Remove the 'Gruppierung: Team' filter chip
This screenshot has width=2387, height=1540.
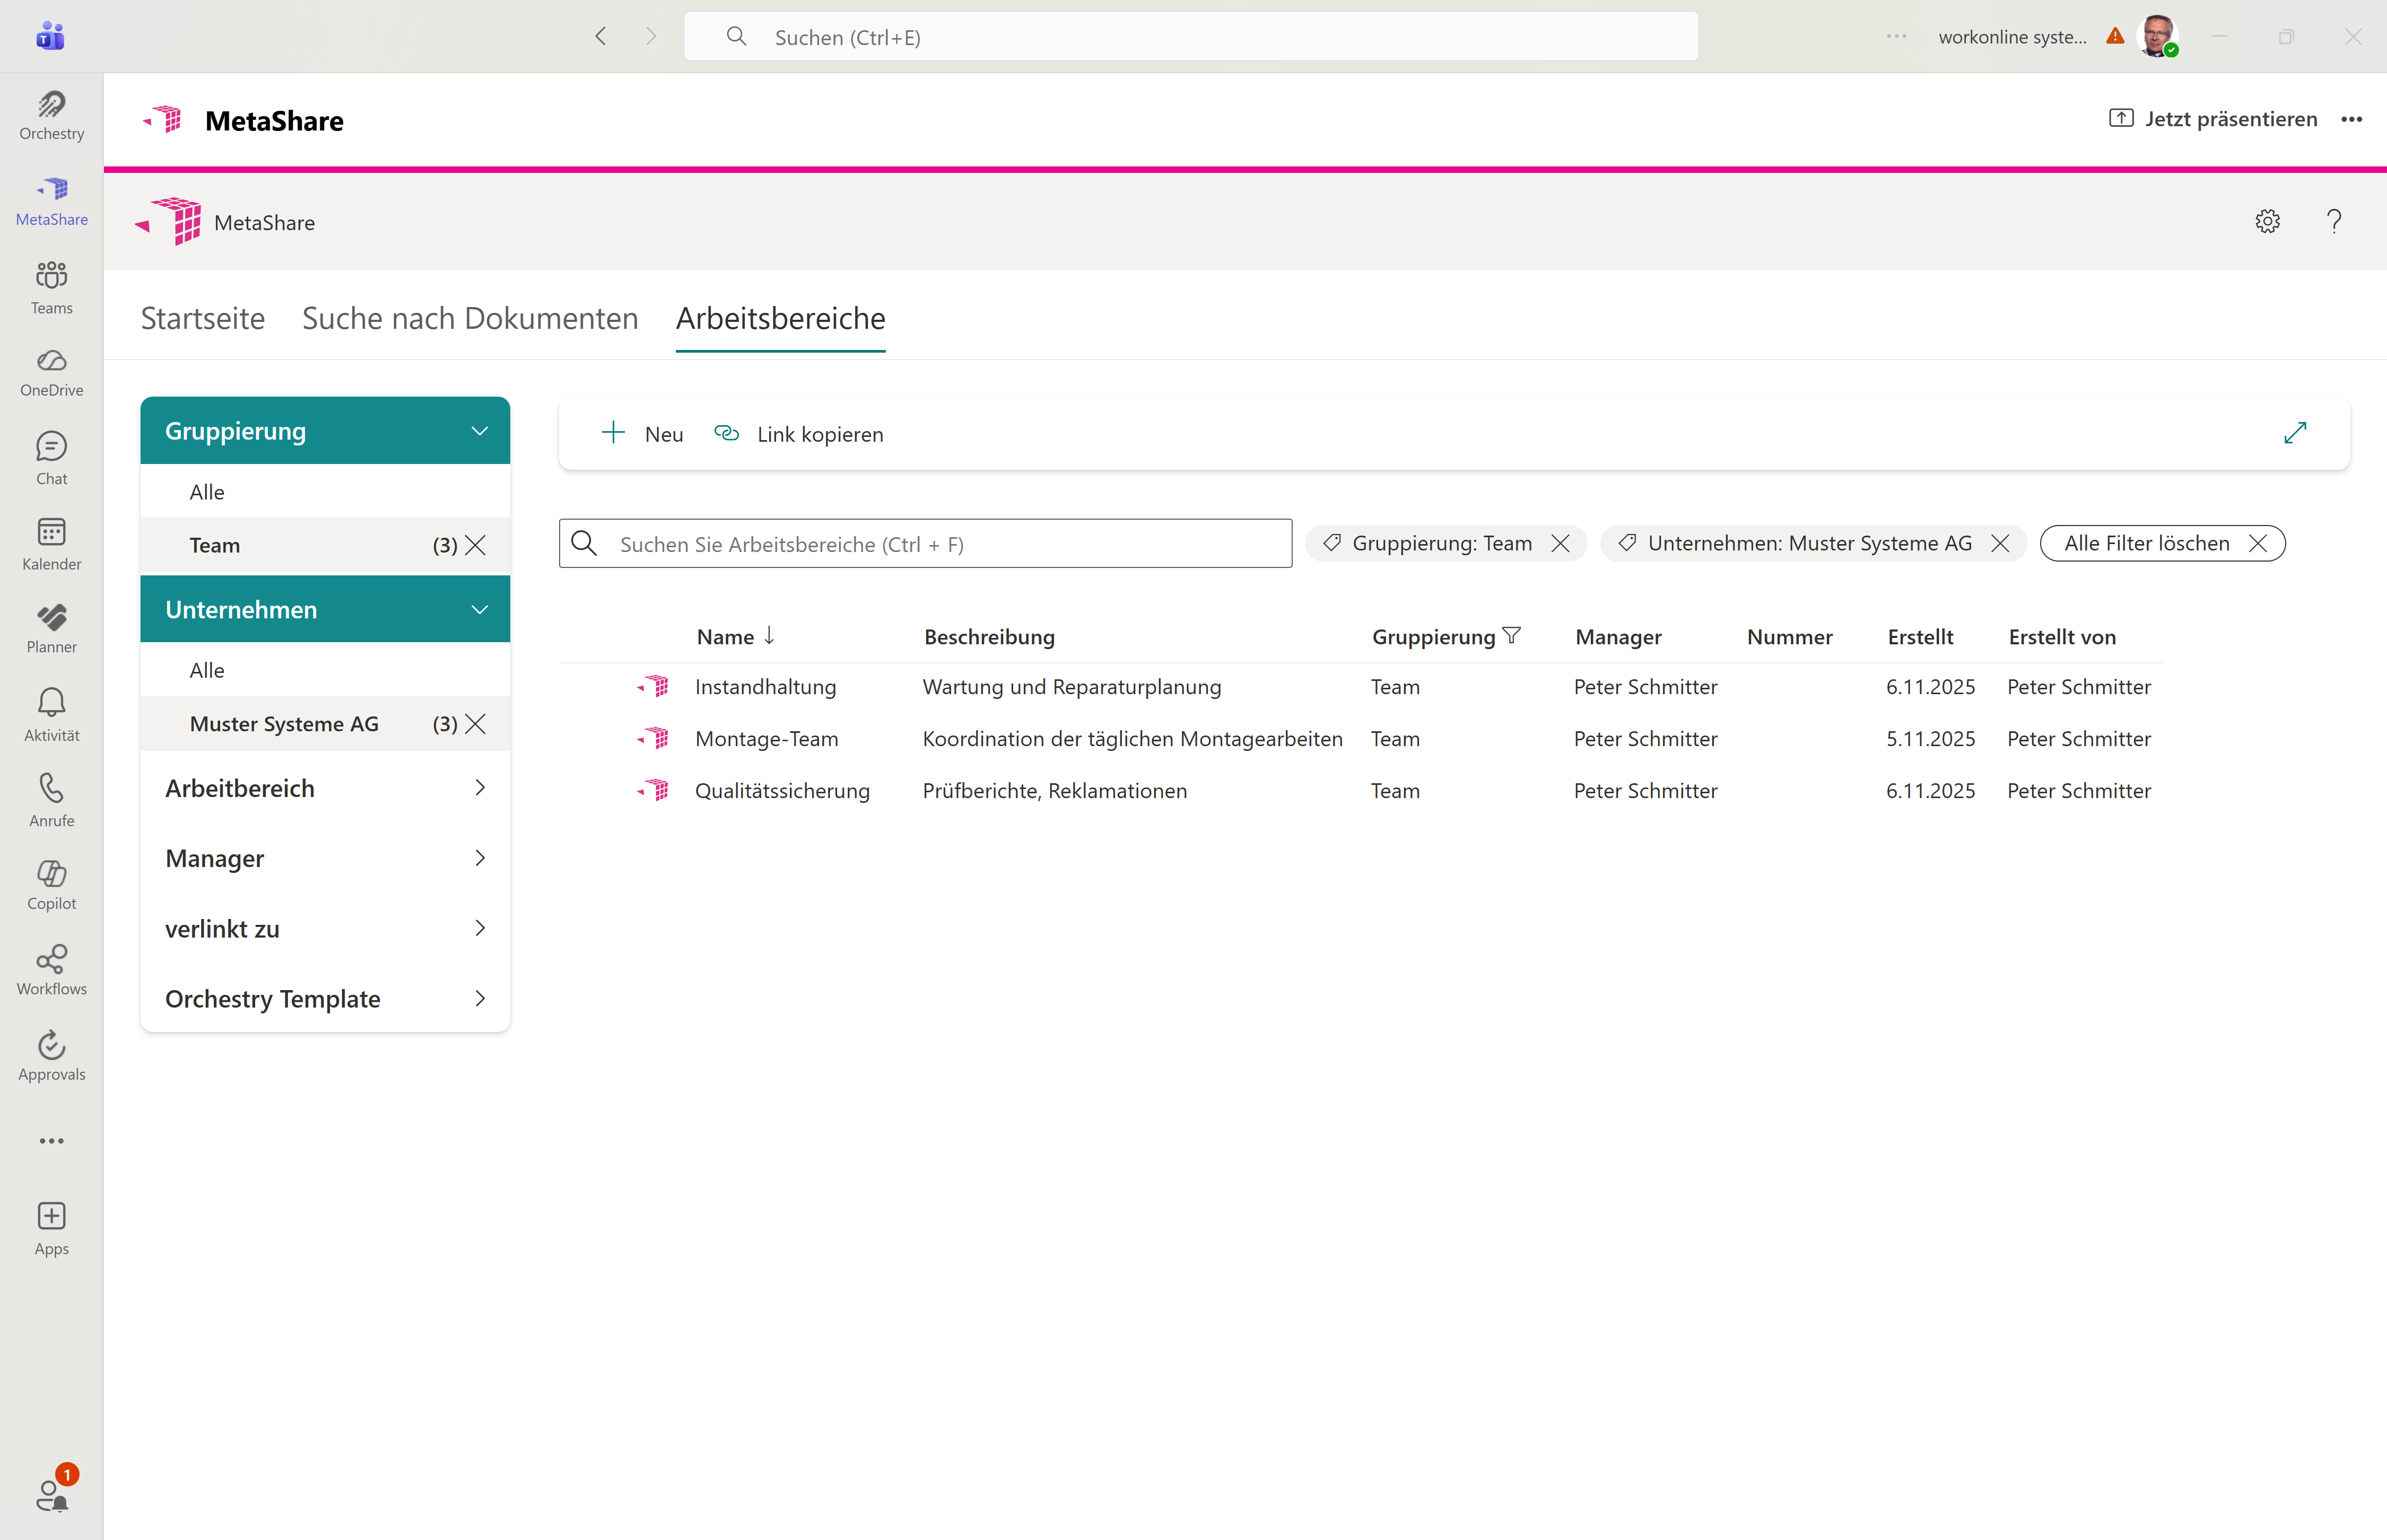tap(1560, 543)
